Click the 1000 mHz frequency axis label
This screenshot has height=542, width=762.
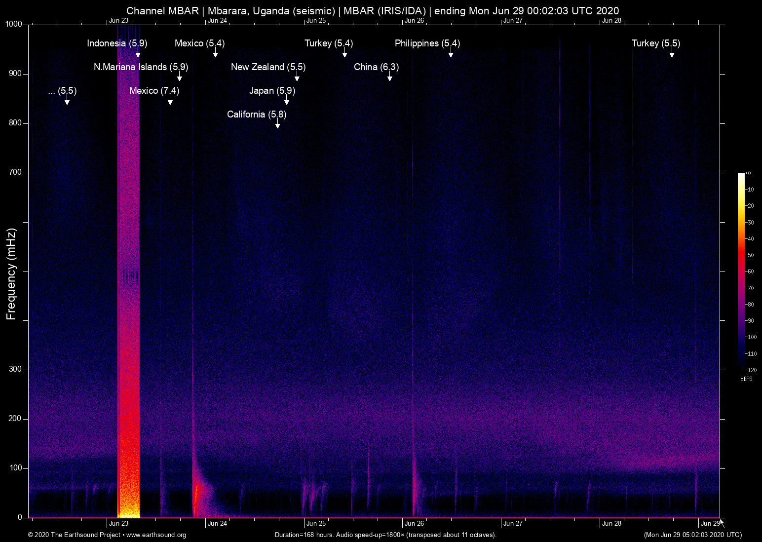(x=13, y=24)
